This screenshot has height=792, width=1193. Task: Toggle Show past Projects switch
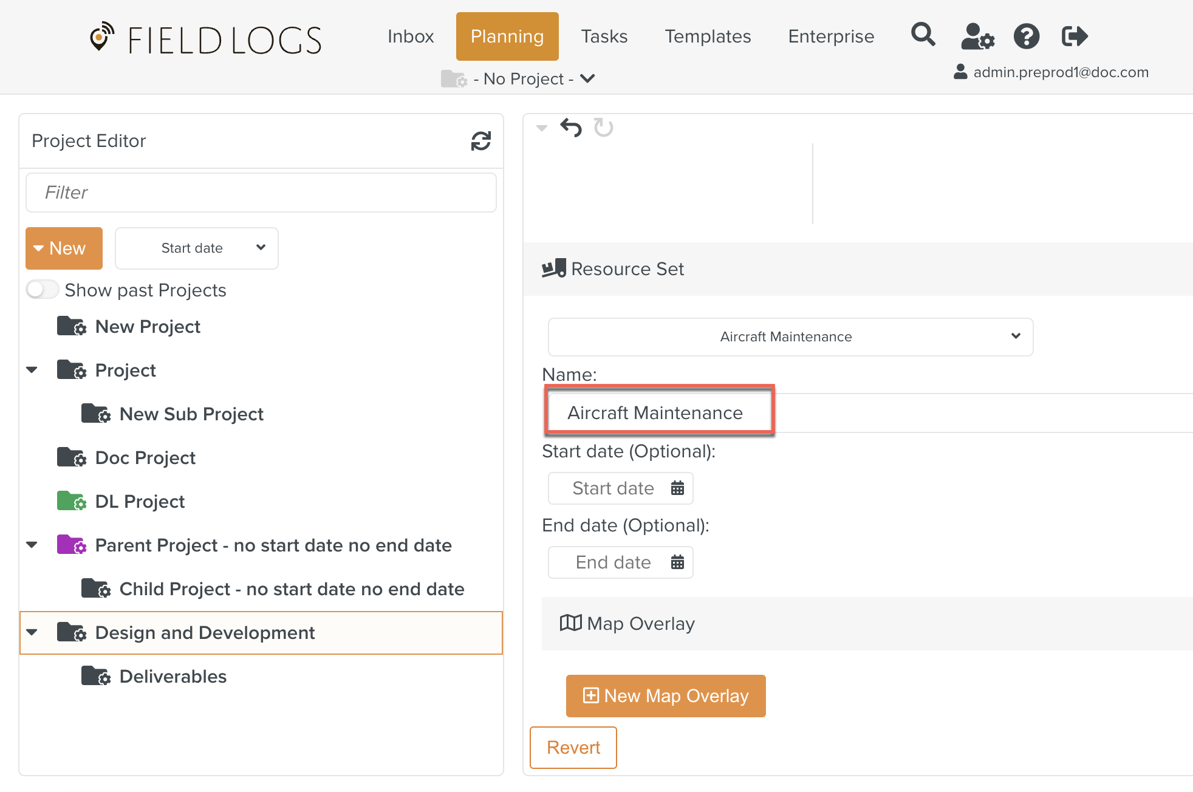(x=43, y=290)
